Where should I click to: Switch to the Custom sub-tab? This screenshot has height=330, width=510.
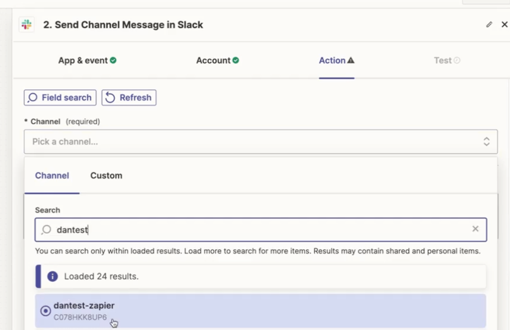pyautogui.click(x=106, y=176)
